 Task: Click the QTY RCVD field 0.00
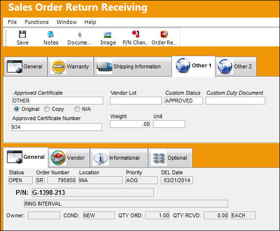tap(216, 215)
